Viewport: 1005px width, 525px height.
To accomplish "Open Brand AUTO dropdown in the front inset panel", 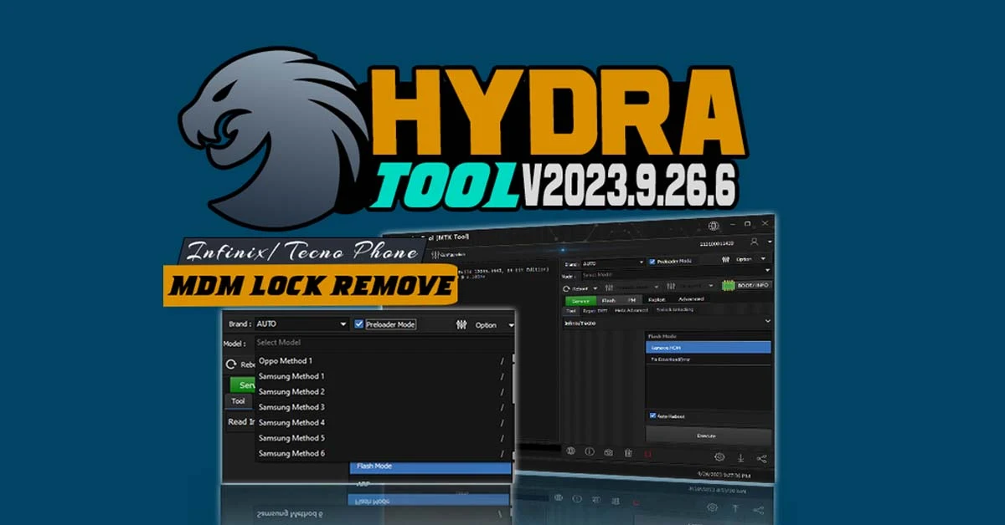I will tap(301, 324).
